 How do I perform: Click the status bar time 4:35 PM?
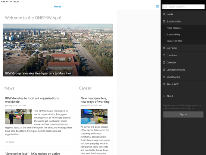[4, 1]
